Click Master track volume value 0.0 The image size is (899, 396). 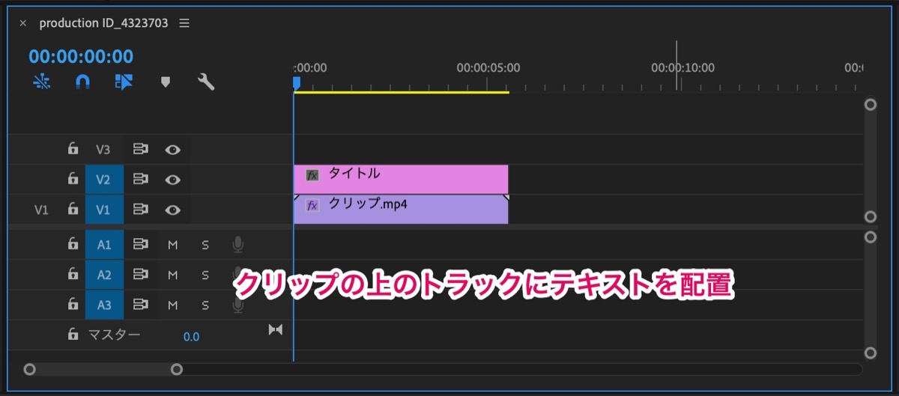pyautogui.click(x=191, y=337)
